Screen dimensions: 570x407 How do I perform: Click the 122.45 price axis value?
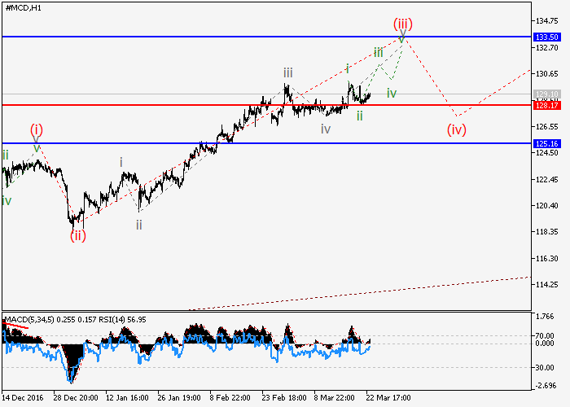(x=546, y=180)
